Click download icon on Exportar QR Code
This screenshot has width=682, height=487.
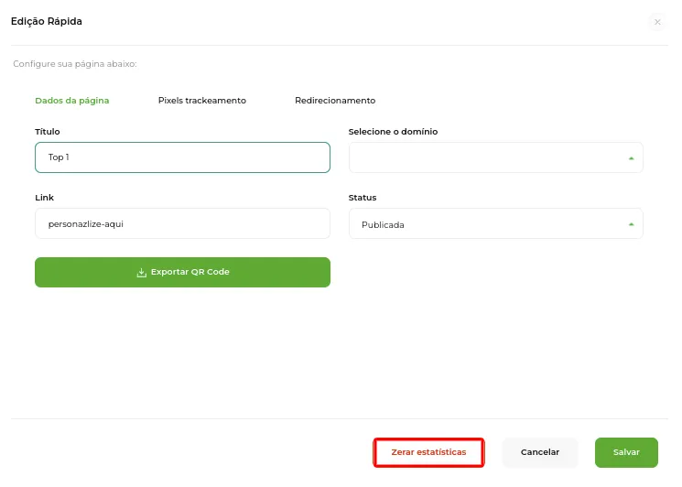(141, 273)
